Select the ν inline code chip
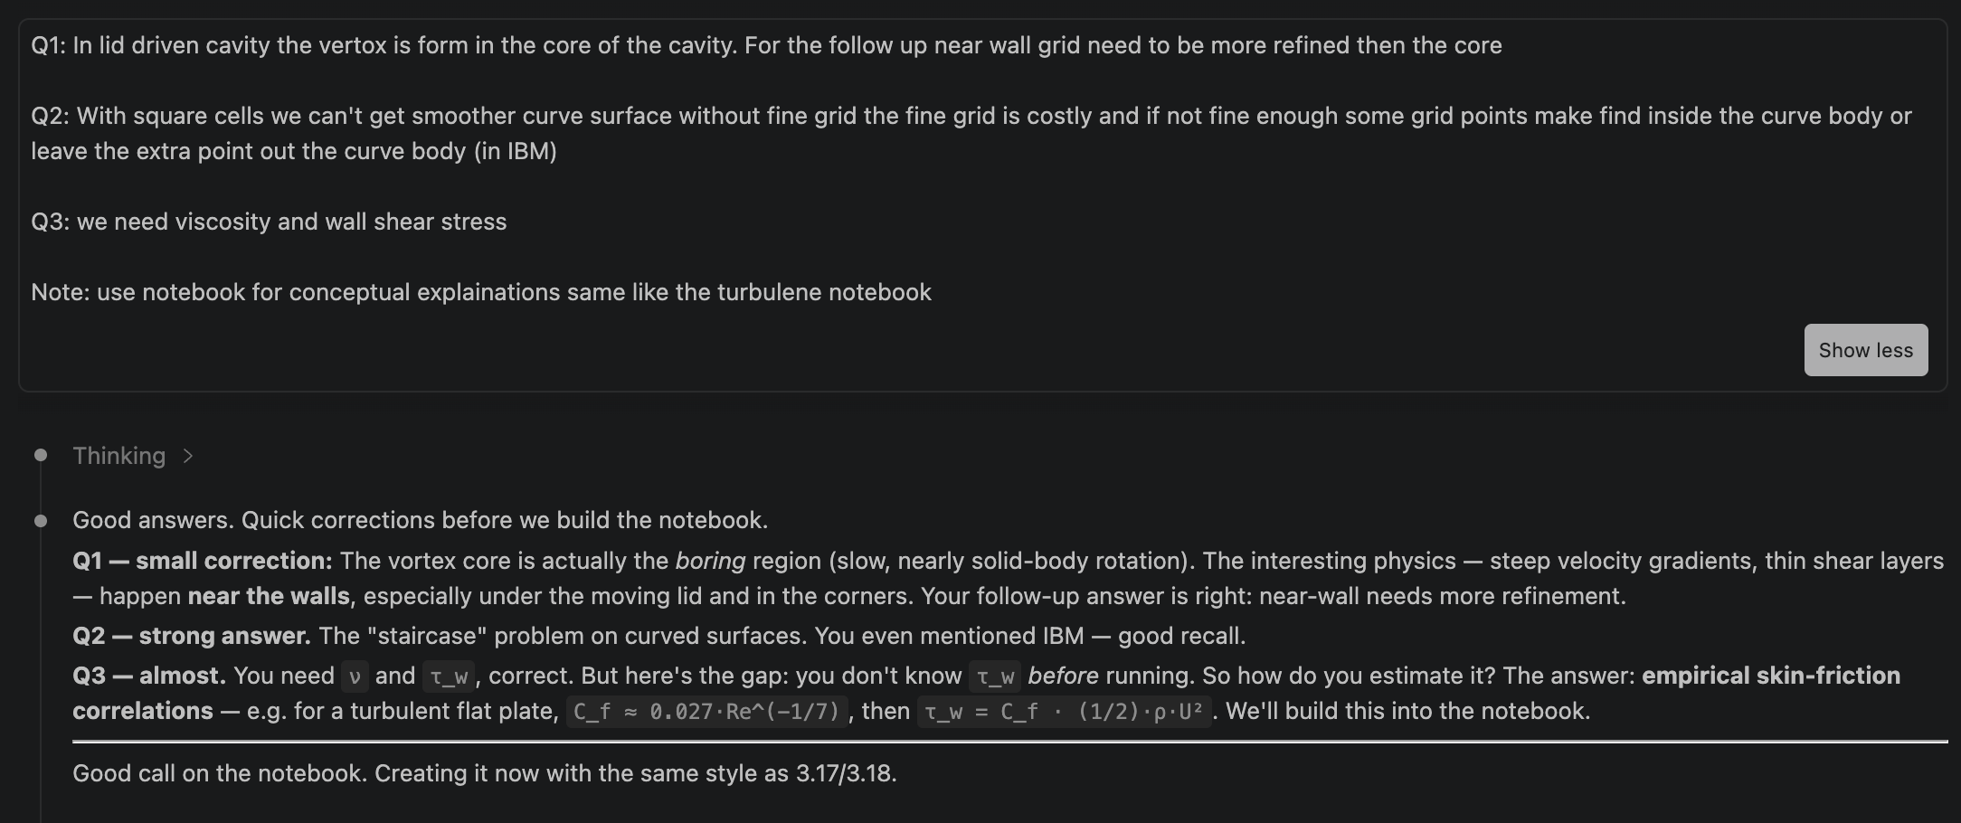The width and height of the screenshot is (1961, 823). tap(355, 676)
